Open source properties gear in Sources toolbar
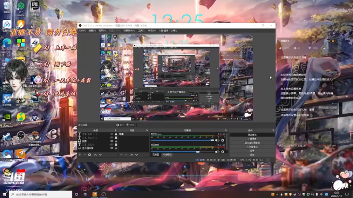Viewport: 353px width, 198px height. click(90, 155)
